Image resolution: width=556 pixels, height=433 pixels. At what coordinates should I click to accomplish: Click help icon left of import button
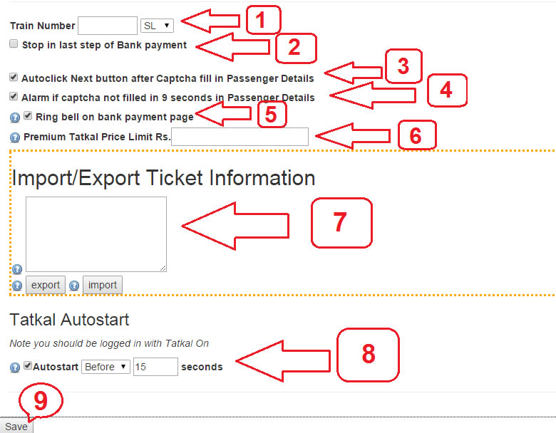click(74, 286)
